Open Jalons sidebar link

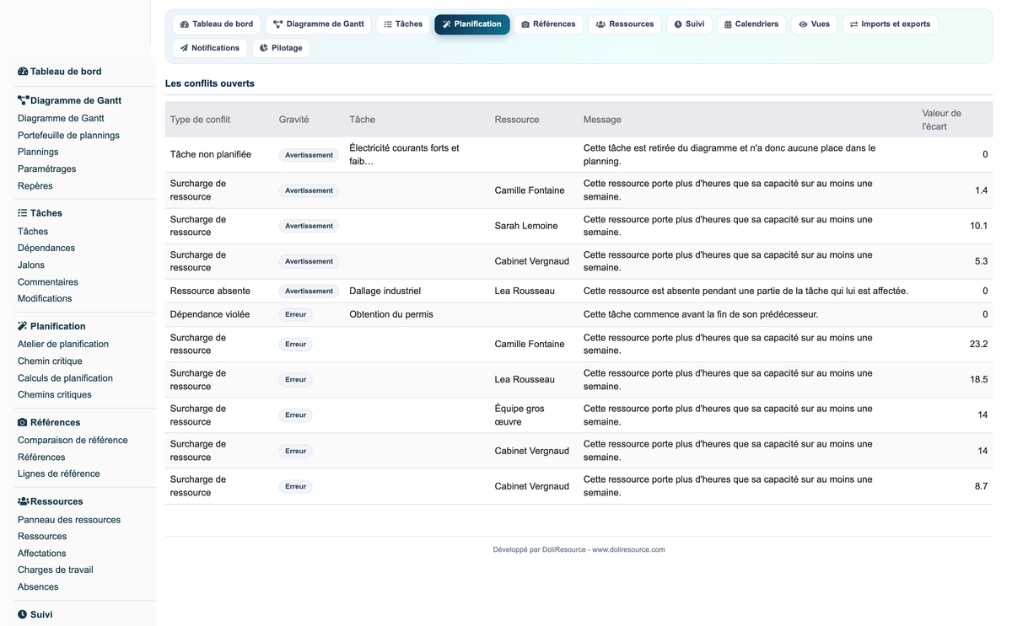pyautogui.click(x=31, y=265)
